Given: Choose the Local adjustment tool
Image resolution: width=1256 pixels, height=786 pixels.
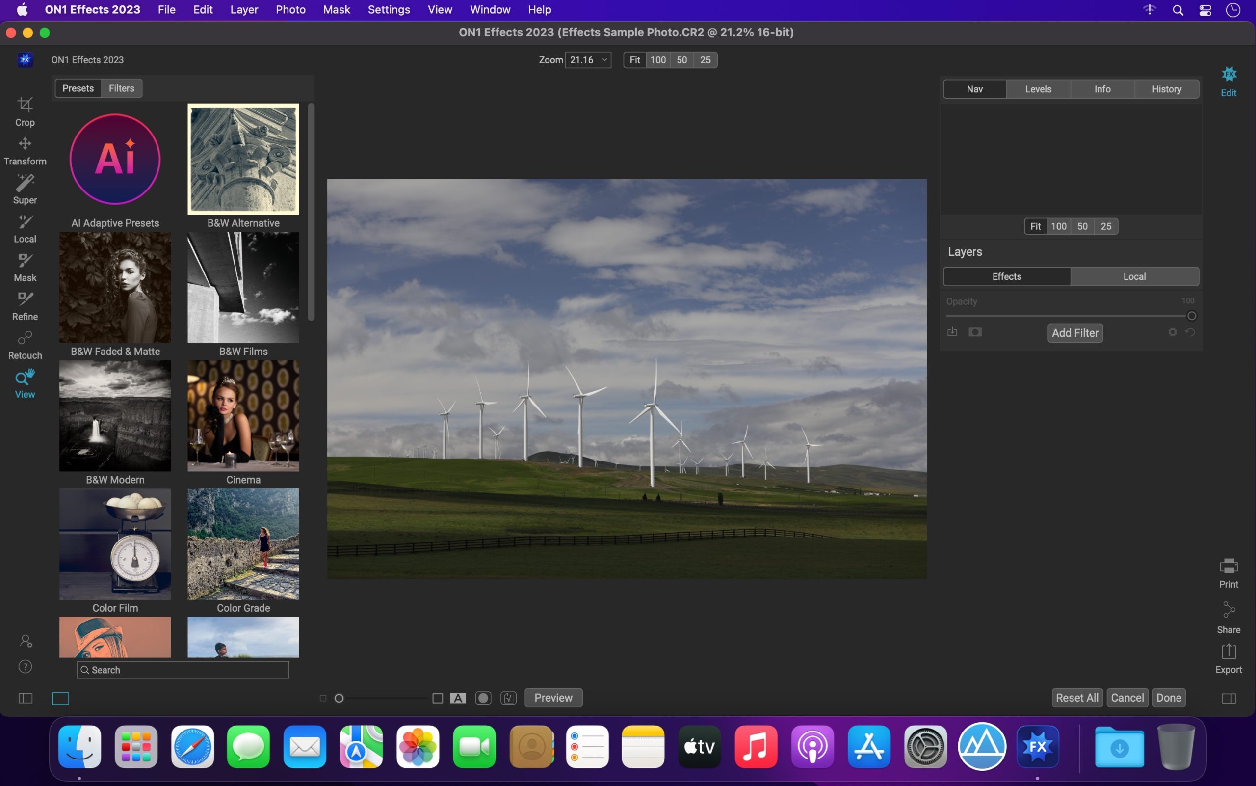Looking at the screenshot, I should (25, 228).
